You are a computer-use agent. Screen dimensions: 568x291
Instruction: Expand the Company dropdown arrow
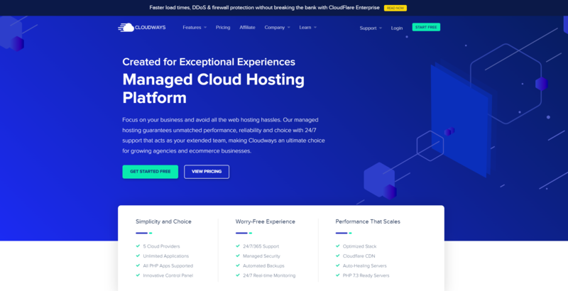coord(289,28)
